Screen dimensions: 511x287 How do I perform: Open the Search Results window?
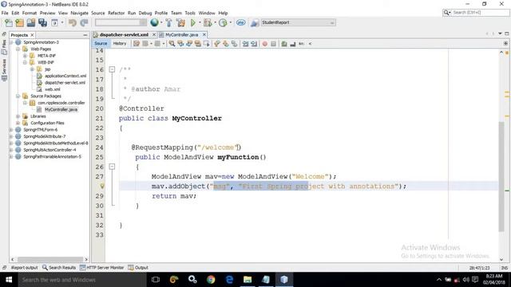(59, 268)
